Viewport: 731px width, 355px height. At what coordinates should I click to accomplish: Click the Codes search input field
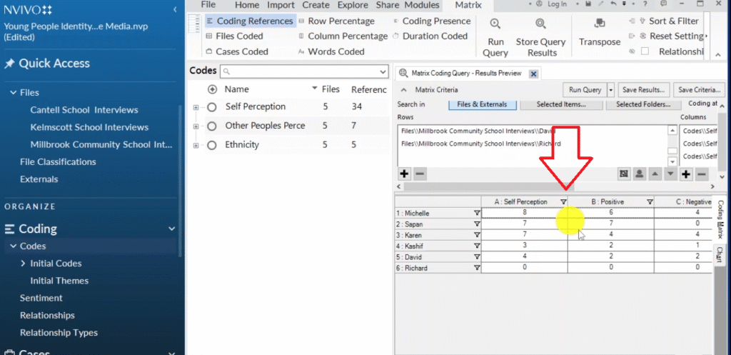(x=307, y=71)
